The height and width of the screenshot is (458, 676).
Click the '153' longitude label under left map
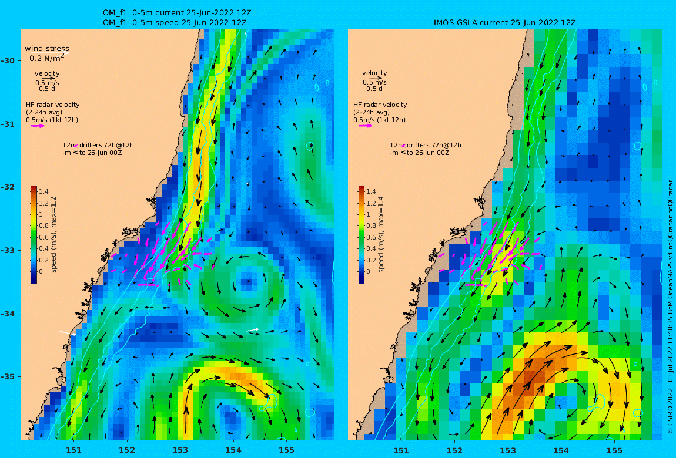click(x=180, y=450)
